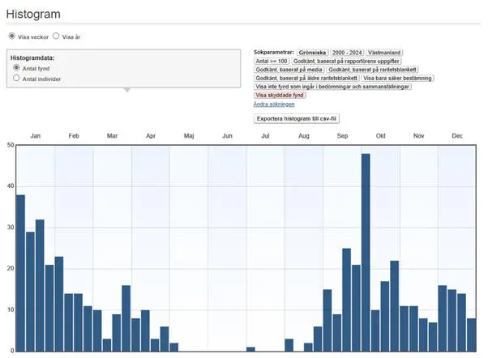Click the first January bar in the histogram
This screenshot has height=358, width=488.
coord(20,273)
